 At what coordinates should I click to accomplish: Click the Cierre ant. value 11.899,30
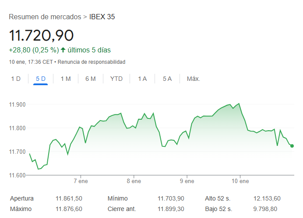click(171, 209)
